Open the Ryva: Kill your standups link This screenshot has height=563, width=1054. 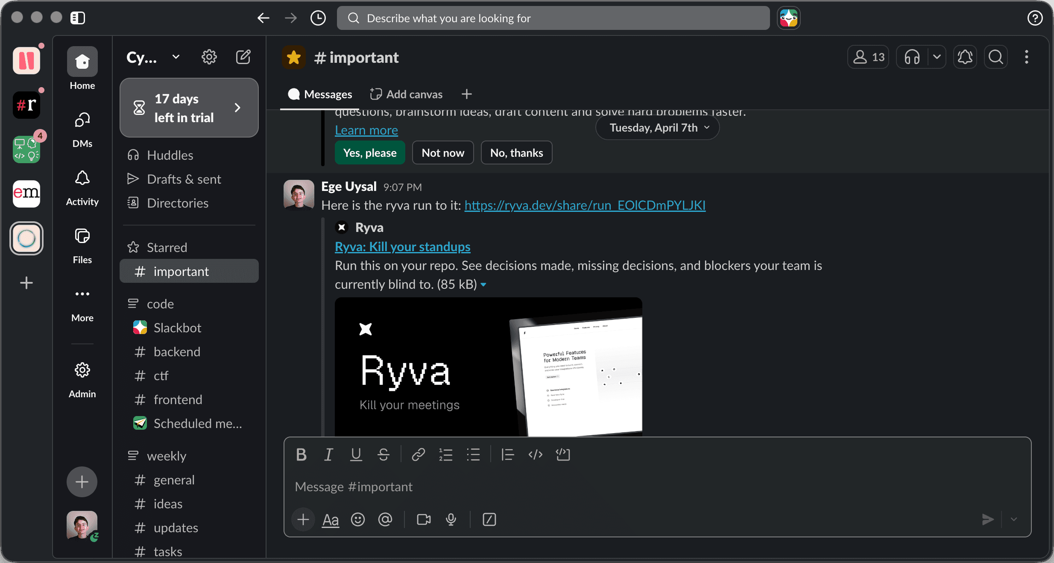tap(402, 246)
